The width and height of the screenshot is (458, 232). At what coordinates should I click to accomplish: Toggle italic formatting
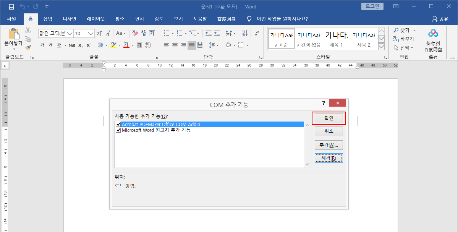[x=50, y=45]
